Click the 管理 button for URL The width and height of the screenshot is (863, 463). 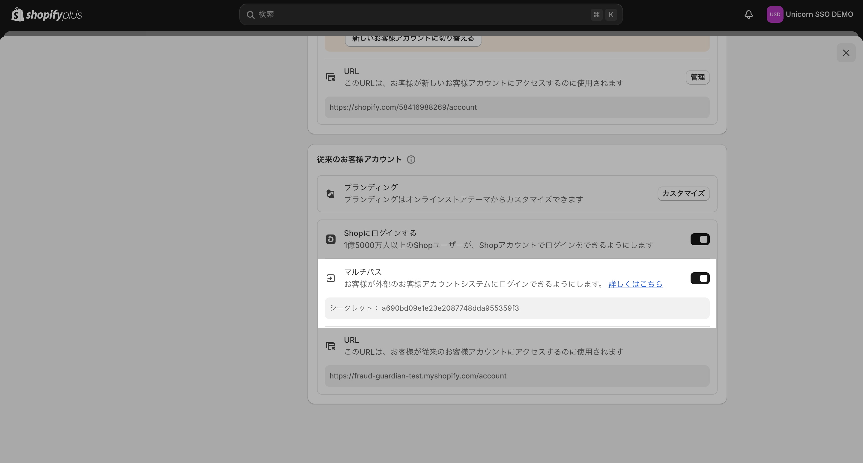[x=697, y=77]
